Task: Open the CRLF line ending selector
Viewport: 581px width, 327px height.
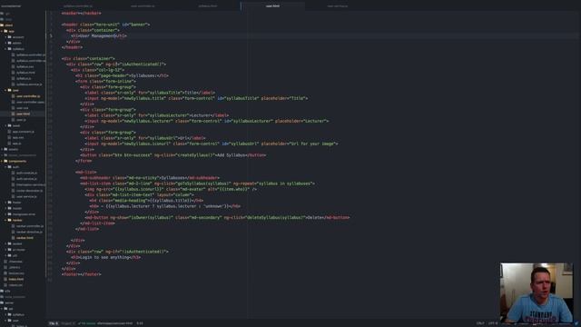Action: 480,323
